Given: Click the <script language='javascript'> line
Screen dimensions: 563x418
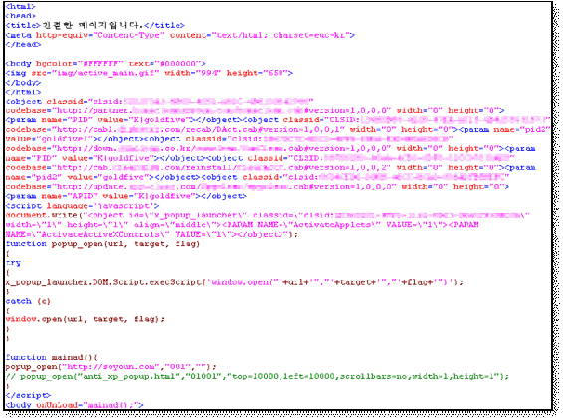Looking at the screenshot, I should pyautogui.click(x=83, y=206).
